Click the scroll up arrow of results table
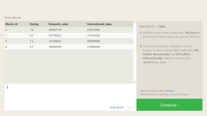This screenshot has width=207, height=116. [135, 22]
